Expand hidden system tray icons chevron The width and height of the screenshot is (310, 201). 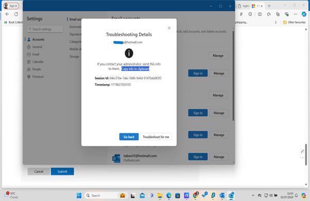pyautogui.click(x=253, y=195)
